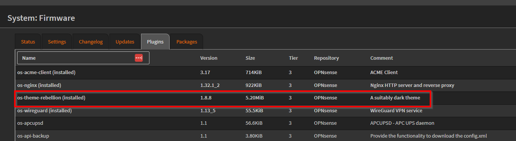Screen dimensions: 516x141
Task: Clear the Name search field red icon
Action: click(139, 58)
